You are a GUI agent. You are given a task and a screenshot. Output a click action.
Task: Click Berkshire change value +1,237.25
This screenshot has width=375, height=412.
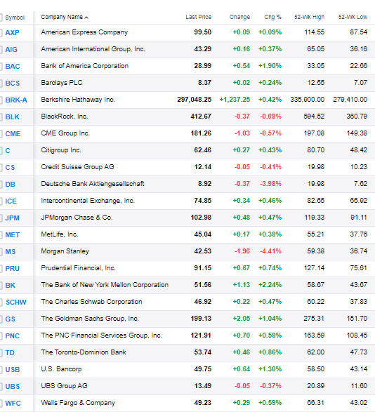coord(235,100)
